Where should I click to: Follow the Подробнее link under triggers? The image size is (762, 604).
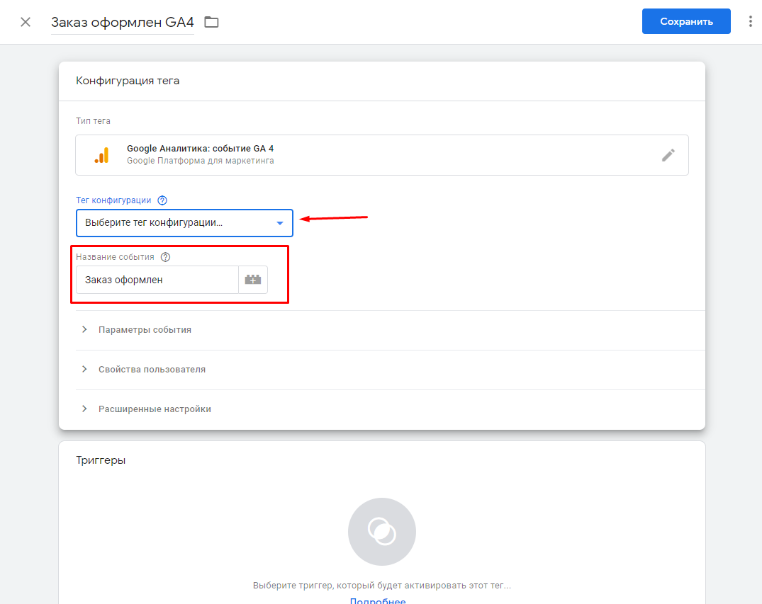(x=377, y=600)
